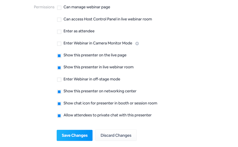The image size is (238, 147).
Task: Check the 'Enter as attendee' box
Action: 59,32
